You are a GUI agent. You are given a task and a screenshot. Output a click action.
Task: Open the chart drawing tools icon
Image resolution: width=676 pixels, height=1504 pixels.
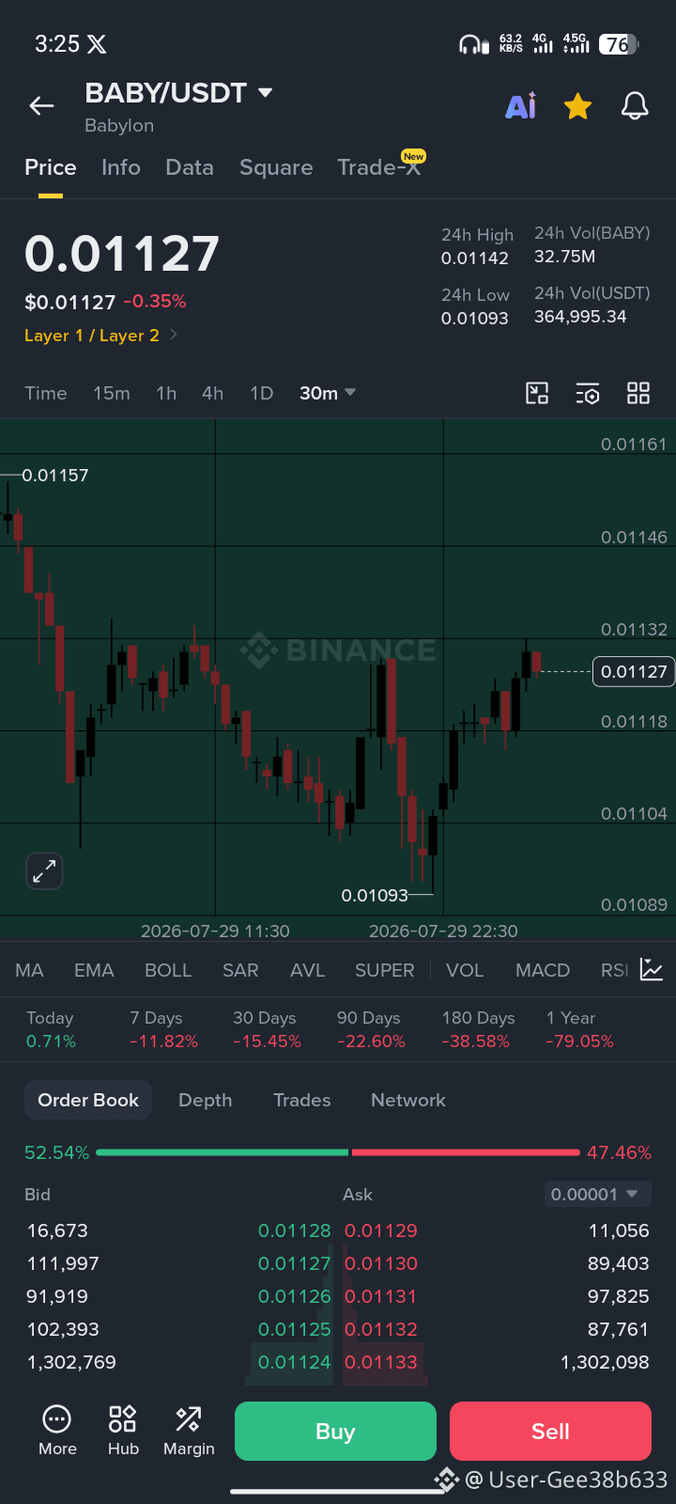pos(537,393)
